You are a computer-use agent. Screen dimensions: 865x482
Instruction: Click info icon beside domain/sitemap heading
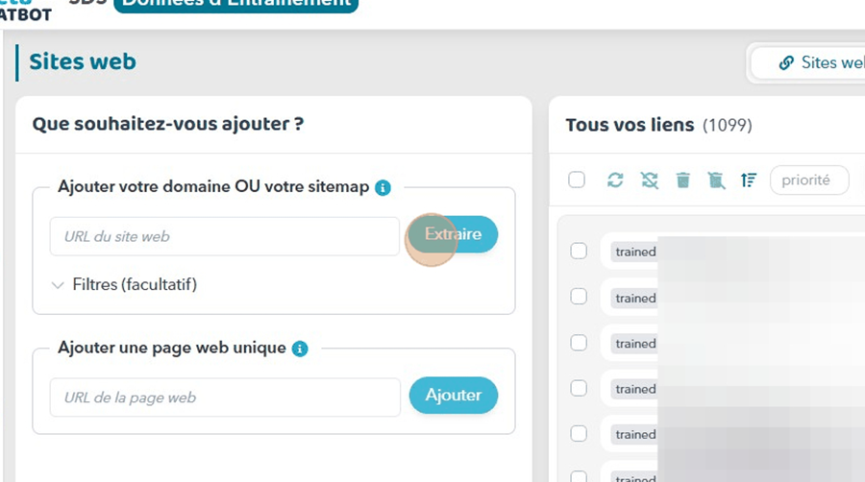point(383,187)
